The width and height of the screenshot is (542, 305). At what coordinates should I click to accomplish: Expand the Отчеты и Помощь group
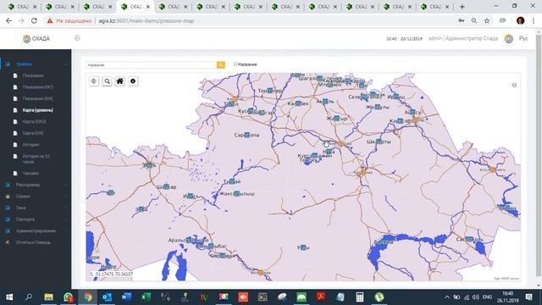point(36,242)
